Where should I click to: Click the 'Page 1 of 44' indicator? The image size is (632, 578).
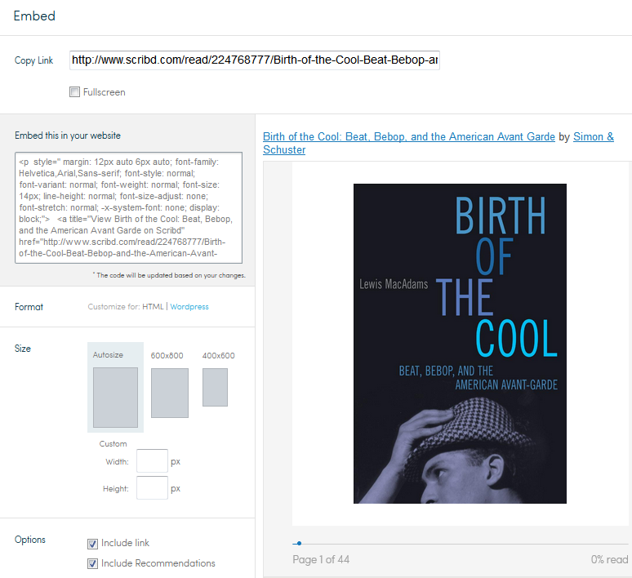(x=321, y=559)
